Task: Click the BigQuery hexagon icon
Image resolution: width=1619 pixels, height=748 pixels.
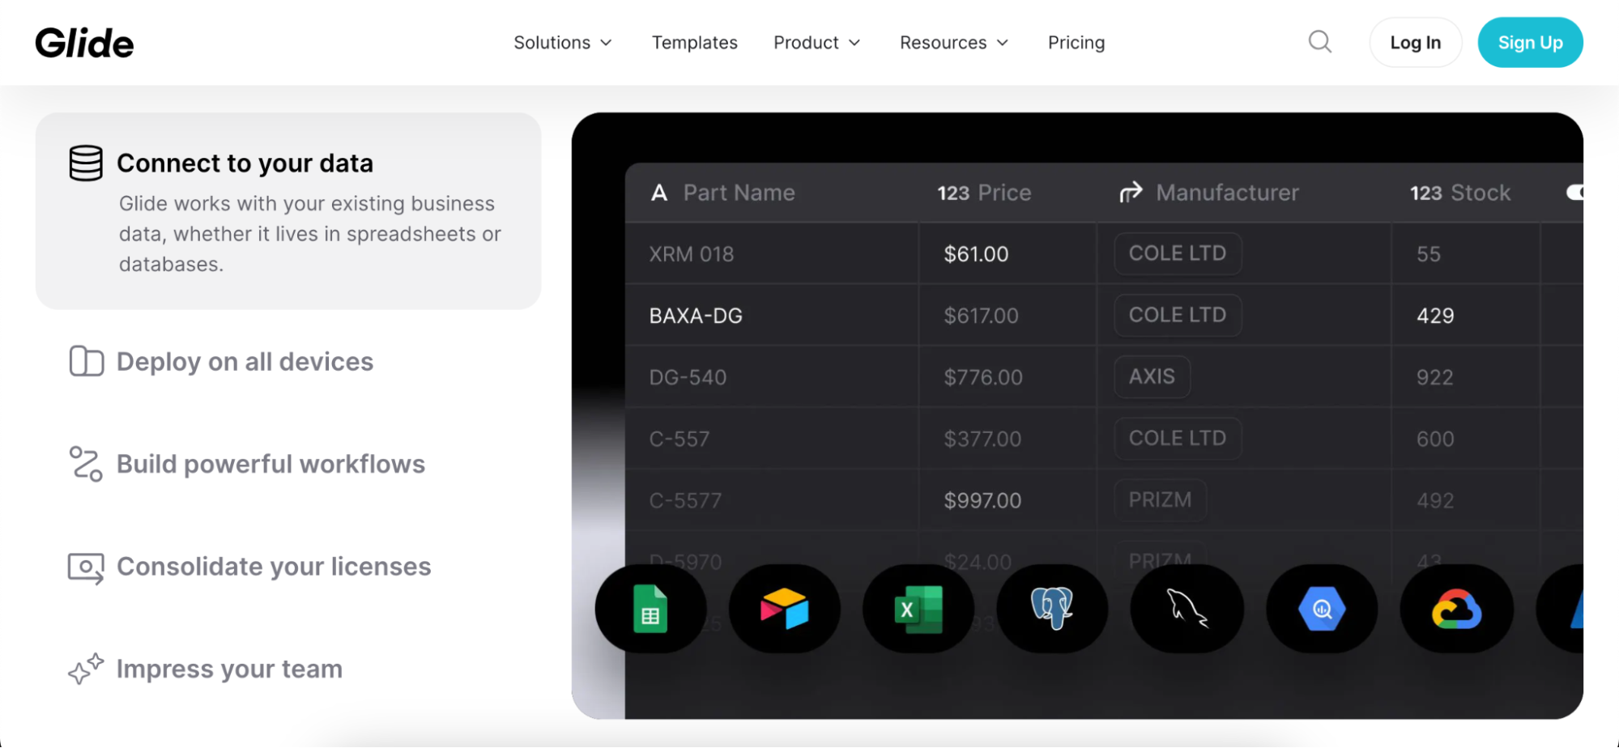Action: tap(1322, 609)
